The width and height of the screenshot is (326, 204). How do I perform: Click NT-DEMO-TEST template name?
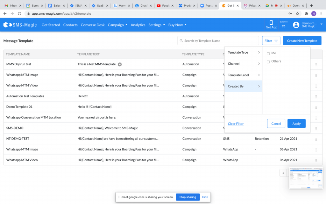point(18,139)
